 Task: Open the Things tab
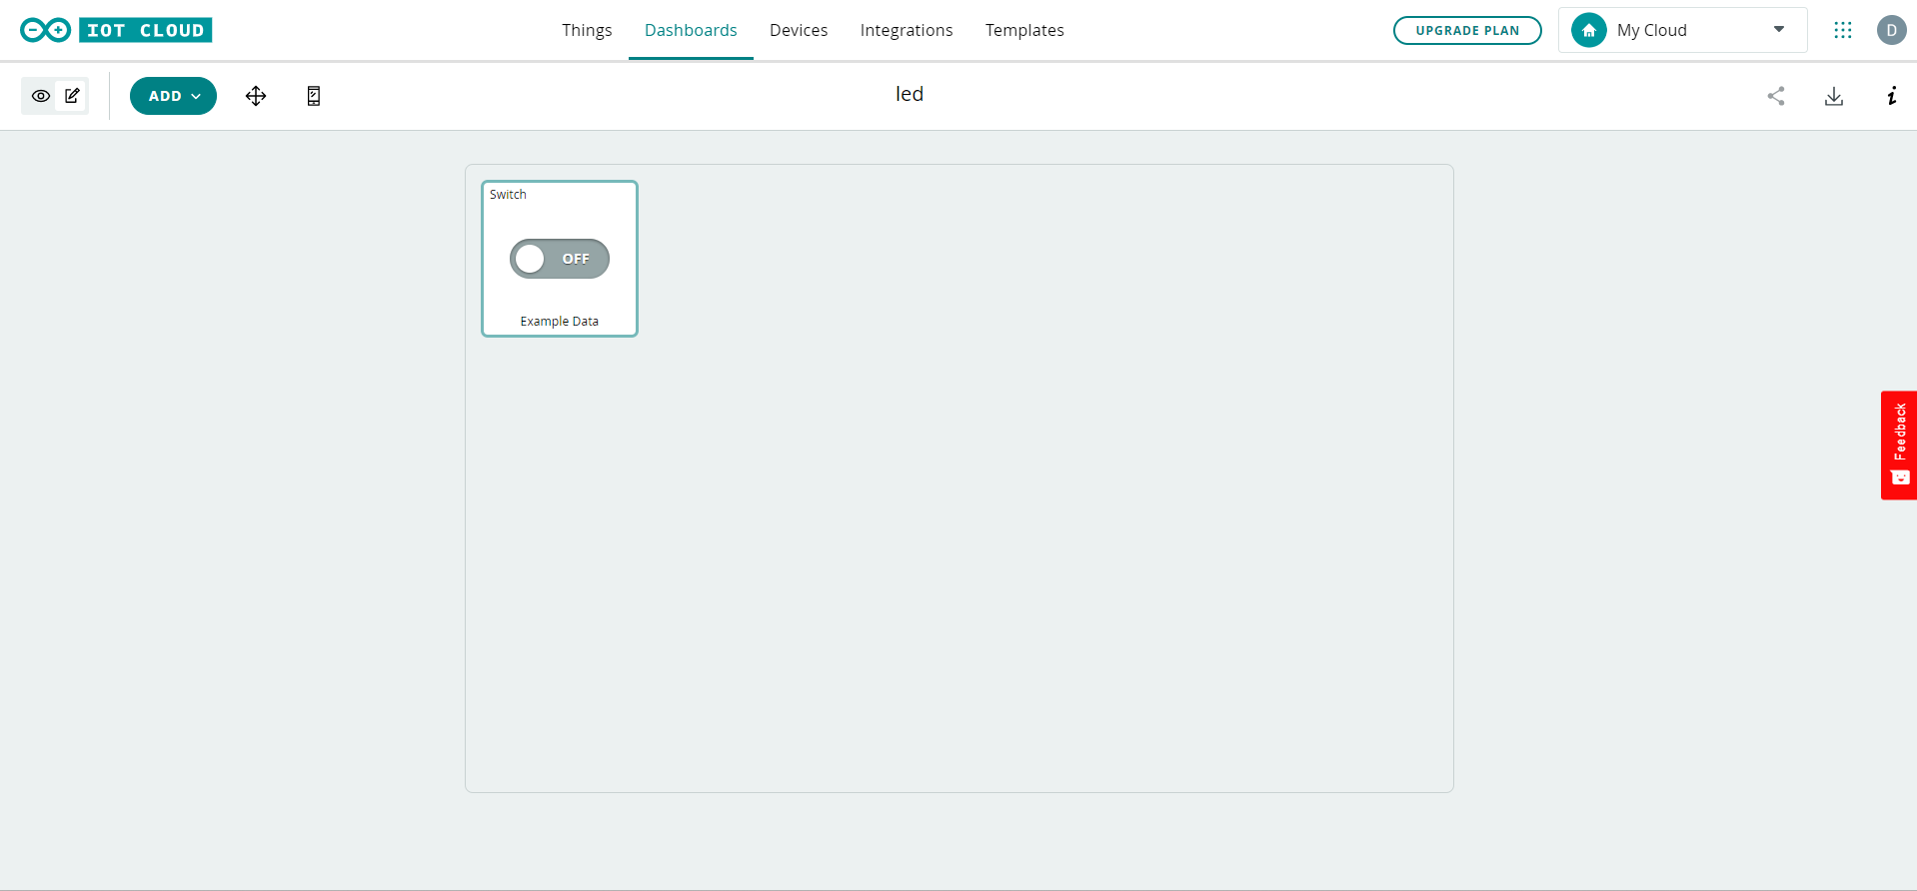coord(587,30)
